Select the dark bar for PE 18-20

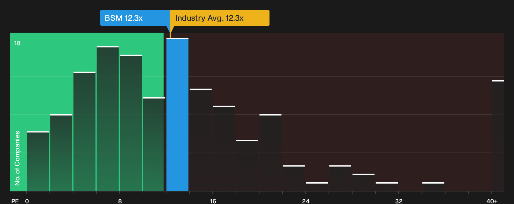tap(247, 165)
